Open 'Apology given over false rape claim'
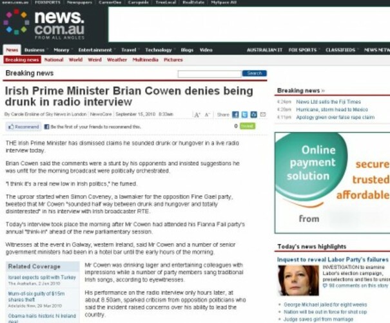 point(335,117)
